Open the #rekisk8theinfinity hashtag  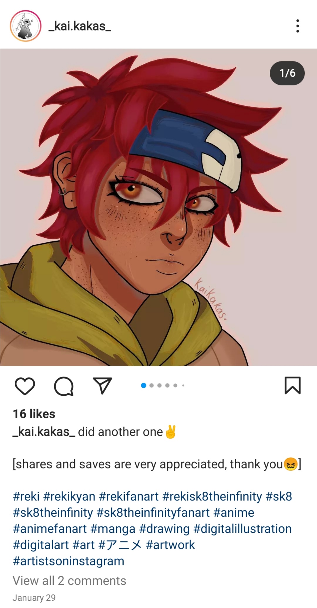(x=212, y=496)
